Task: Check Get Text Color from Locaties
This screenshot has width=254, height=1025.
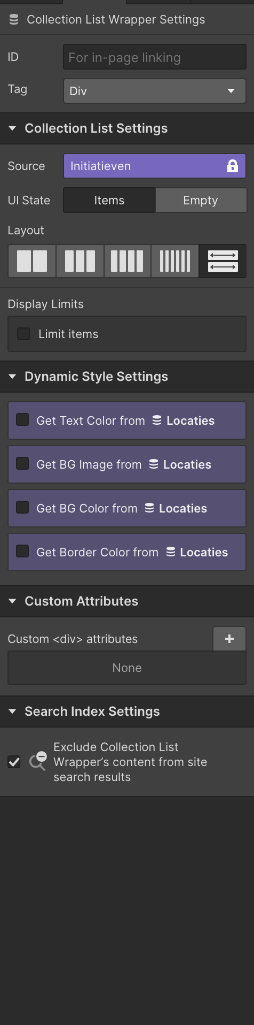Action: [22, 419]
